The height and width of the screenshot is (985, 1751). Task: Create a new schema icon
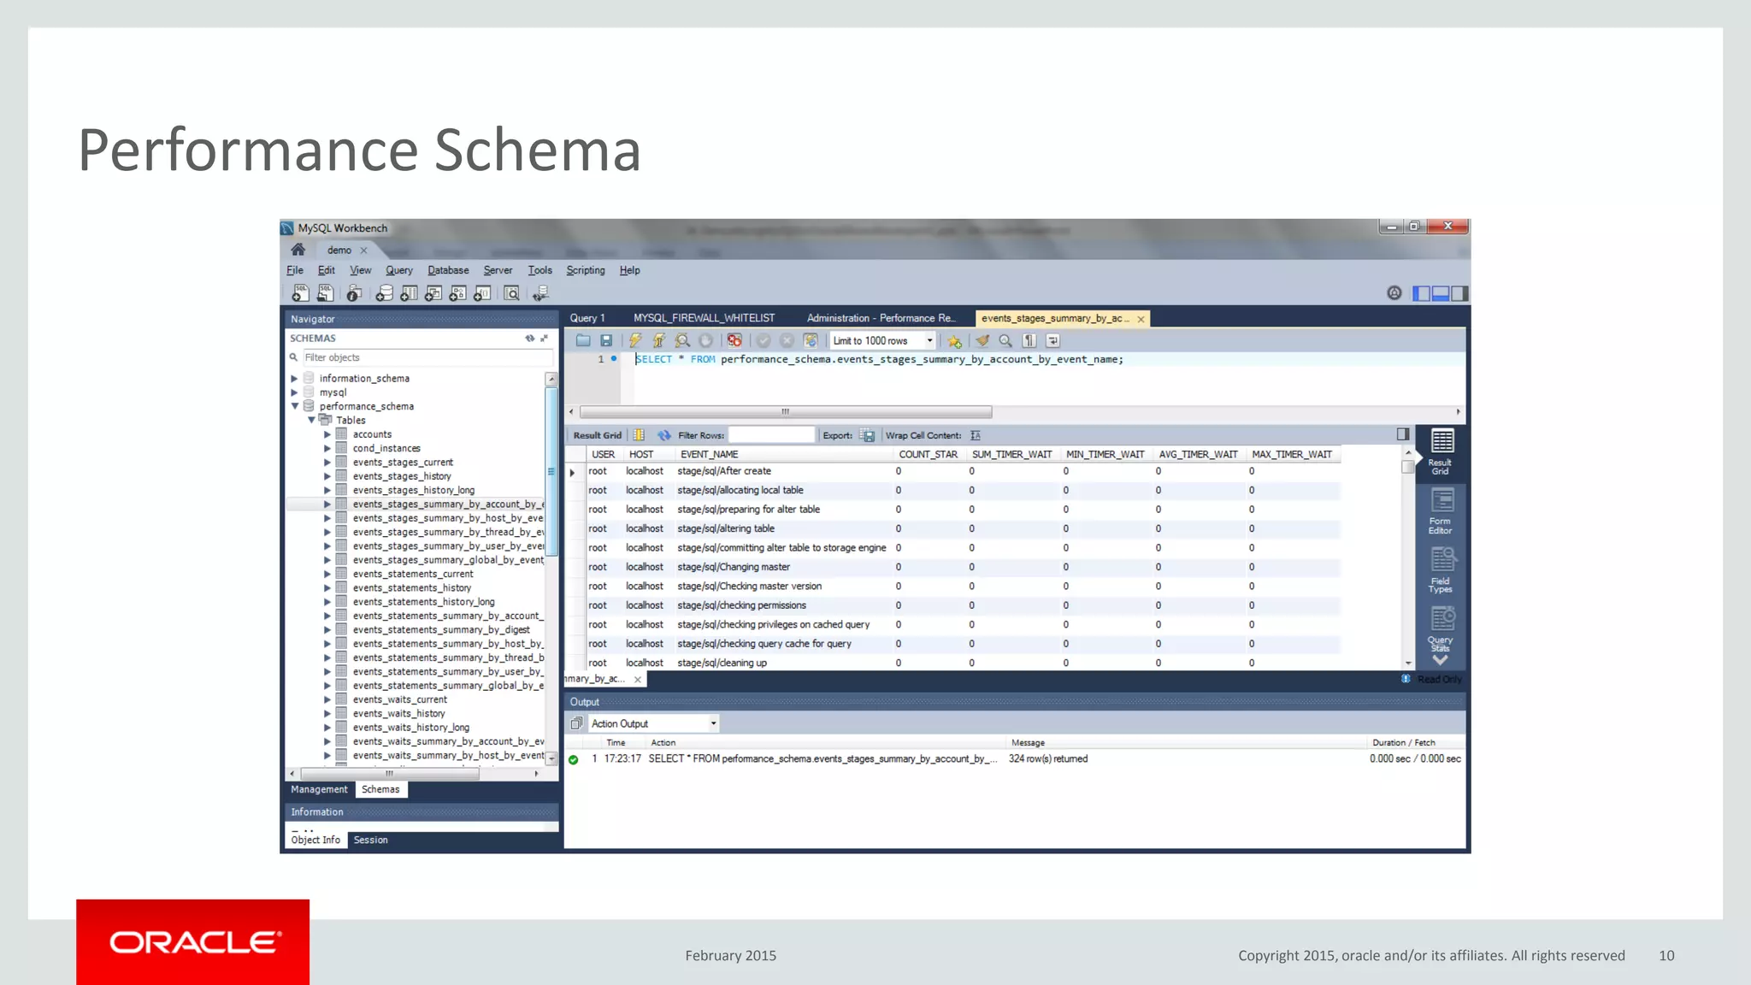click(x=385, y=293)
